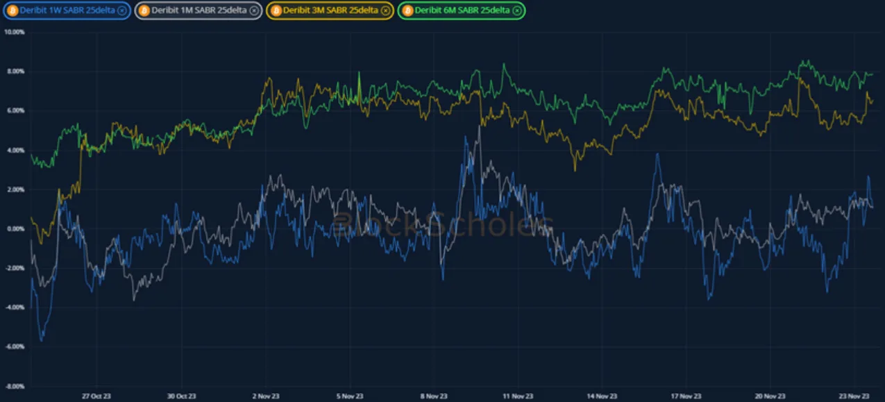885x402 pixels.
Task: Click the 11 Nov 23 date label
Action: [518, 396]
